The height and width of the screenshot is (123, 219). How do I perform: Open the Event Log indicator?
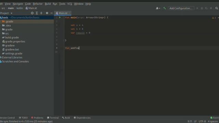(x=215, y=118)
